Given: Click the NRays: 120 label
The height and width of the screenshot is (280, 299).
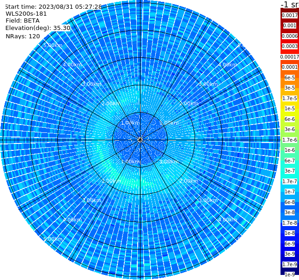Looking at the screenshot, I should pyautogui.click(x=23, y=36).
